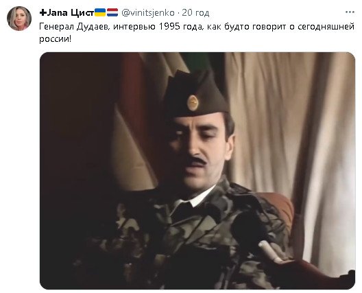Open the tweet's three-dot more menu
The height and width of the screenshot is (293, 362).
click(350, 12)
